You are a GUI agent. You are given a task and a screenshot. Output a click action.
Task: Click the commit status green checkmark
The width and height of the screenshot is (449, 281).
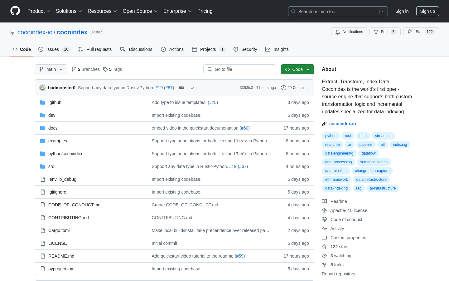(x=192, y=88)
